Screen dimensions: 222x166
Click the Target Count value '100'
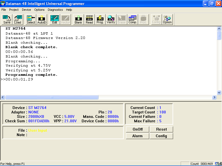(x=163, y=112)
